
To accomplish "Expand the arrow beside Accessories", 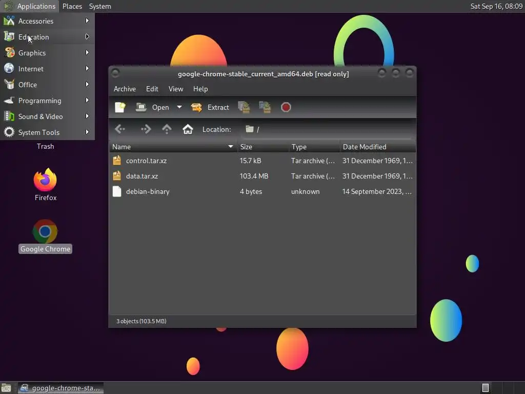I will click(87, 21).
